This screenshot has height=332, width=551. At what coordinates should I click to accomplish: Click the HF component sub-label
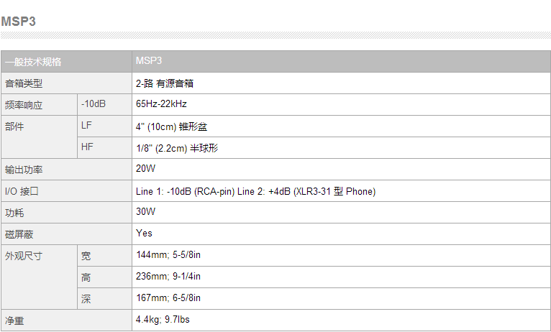[x=105, y=147]
